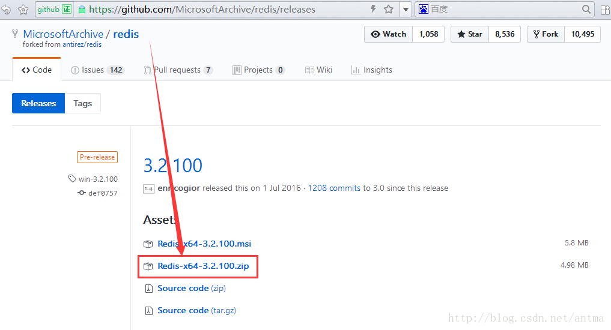Click the zip file icon beside Source code (zip)
The height and width of the screenshot is (330, 611).
tap(148, 289)
